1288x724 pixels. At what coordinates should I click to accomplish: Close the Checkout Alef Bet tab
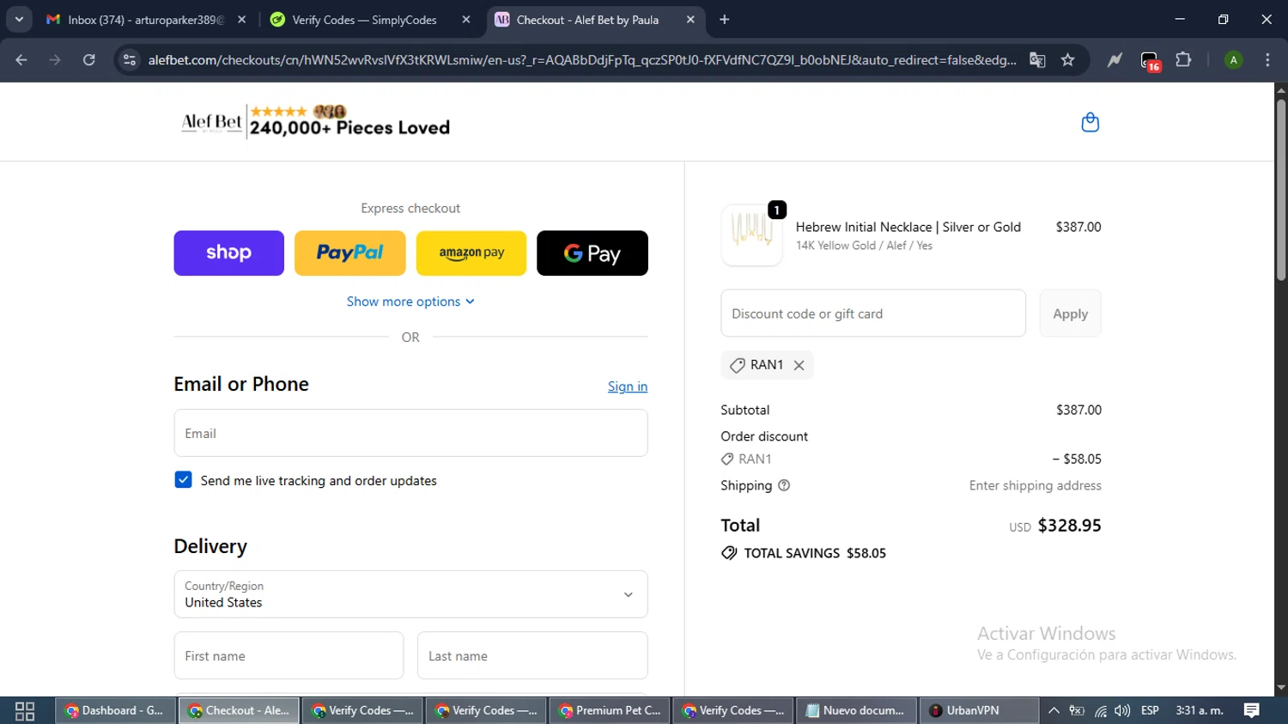[690, 20]
